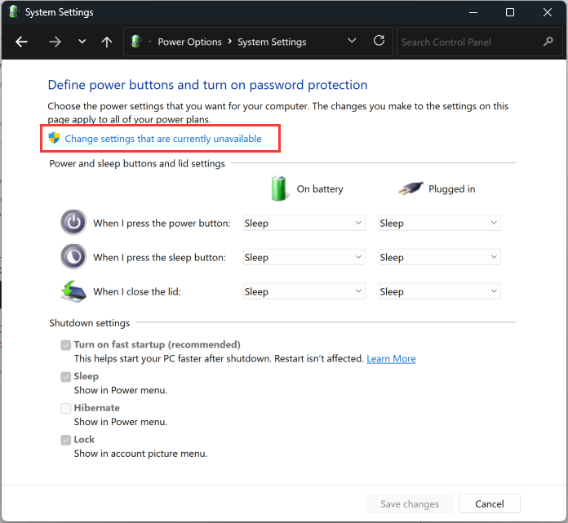The image size is (568, 523).
Task: Click the Save changes button
Action: point(410,503)
